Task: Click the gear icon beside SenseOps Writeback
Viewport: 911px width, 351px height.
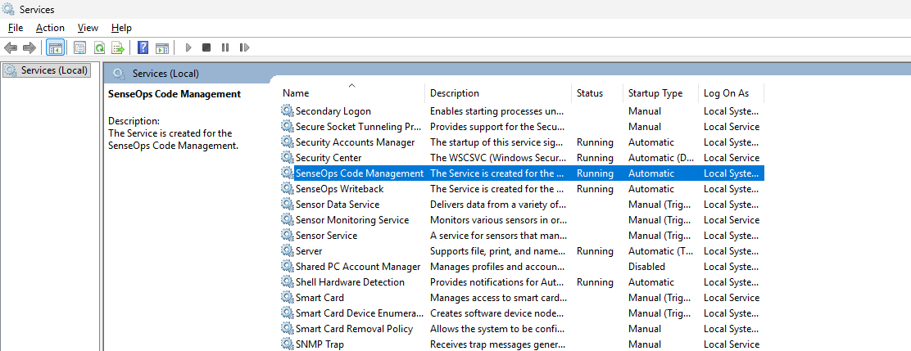Action: click(287, 188)
